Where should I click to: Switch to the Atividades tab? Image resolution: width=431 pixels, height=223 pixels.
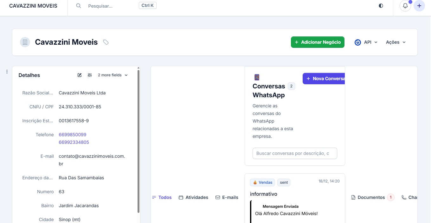click(194, 197)
